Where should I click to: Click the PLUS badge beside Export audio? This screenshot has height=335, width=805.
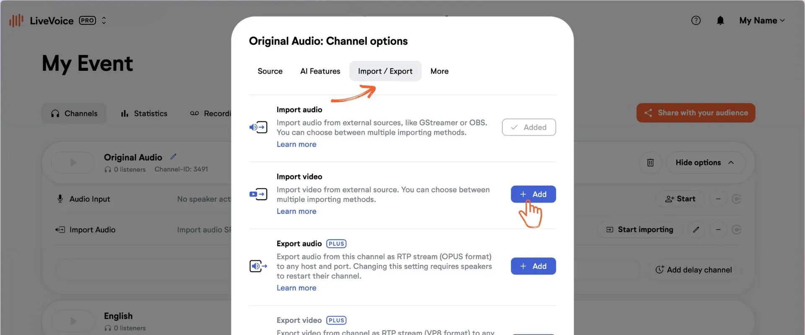pyautogui.click(x=336, y=244)
